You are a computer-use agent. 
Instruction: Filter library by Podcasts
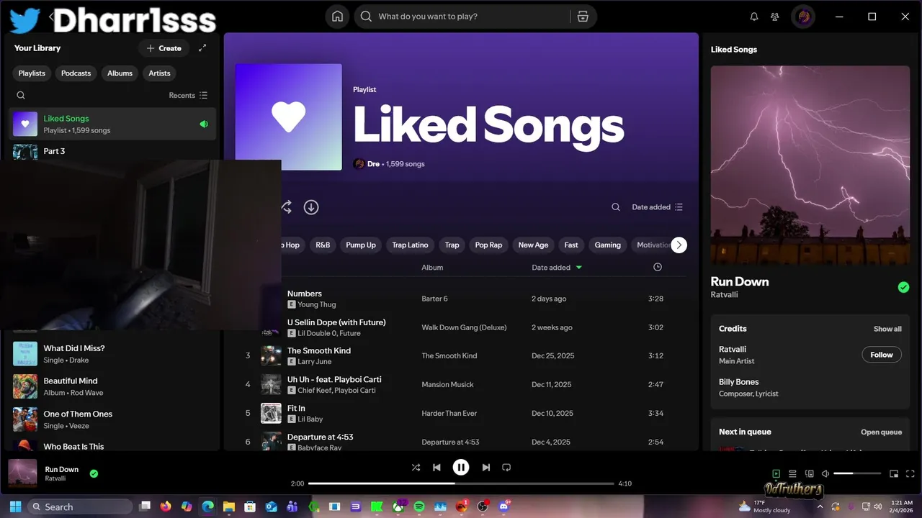coord(76,73)
